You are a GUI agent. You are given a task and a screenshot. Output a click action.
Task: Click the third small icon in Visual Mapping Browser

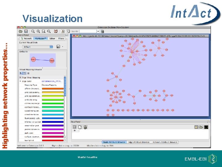28,73
